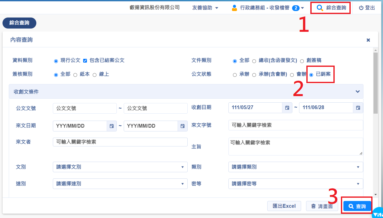Toggle the 包含已結案公文 checkbox
Screen dimensions: 383x218
tap(85, 61)
